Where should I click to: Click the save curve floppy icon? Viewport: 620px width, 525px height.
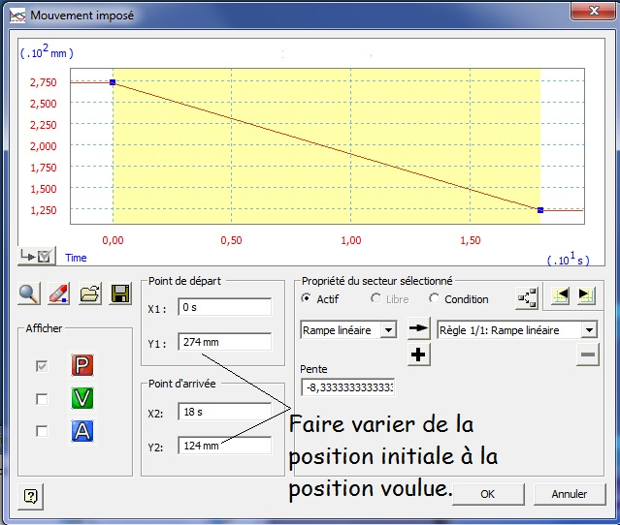click(x=119, y=293)
